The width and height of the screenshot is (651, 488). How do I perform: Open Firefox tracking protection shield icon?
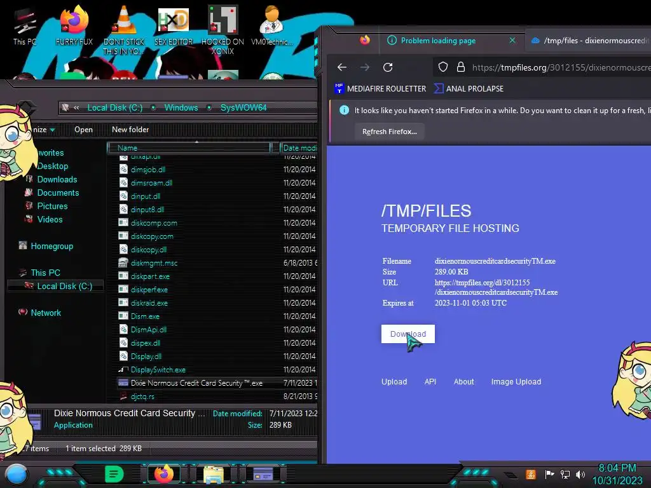point(443,67)
